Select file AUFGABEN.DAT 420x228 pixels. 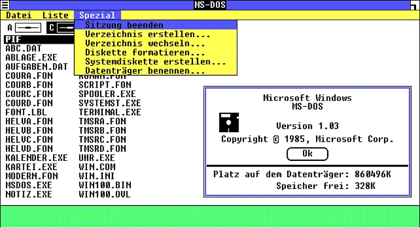[37, 67]
